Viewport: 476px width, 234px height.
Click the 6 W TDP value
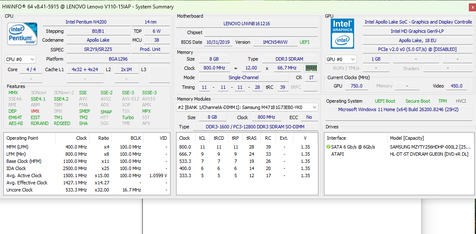click(x=157, y=31)
